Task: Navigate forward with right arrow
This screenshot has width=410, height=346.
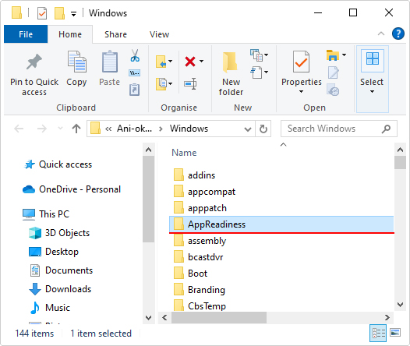Action: point(42,129)
